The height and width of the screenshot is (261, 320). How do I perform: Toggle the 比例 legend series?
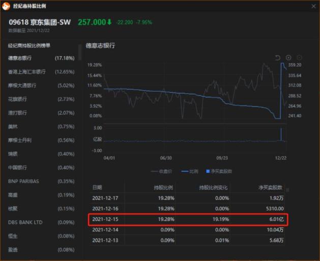190,171
